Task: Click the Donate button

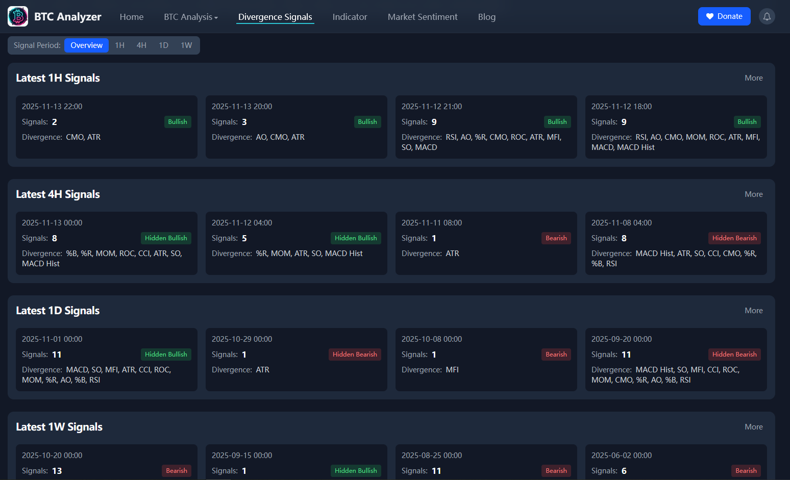Action: point(724,16)
